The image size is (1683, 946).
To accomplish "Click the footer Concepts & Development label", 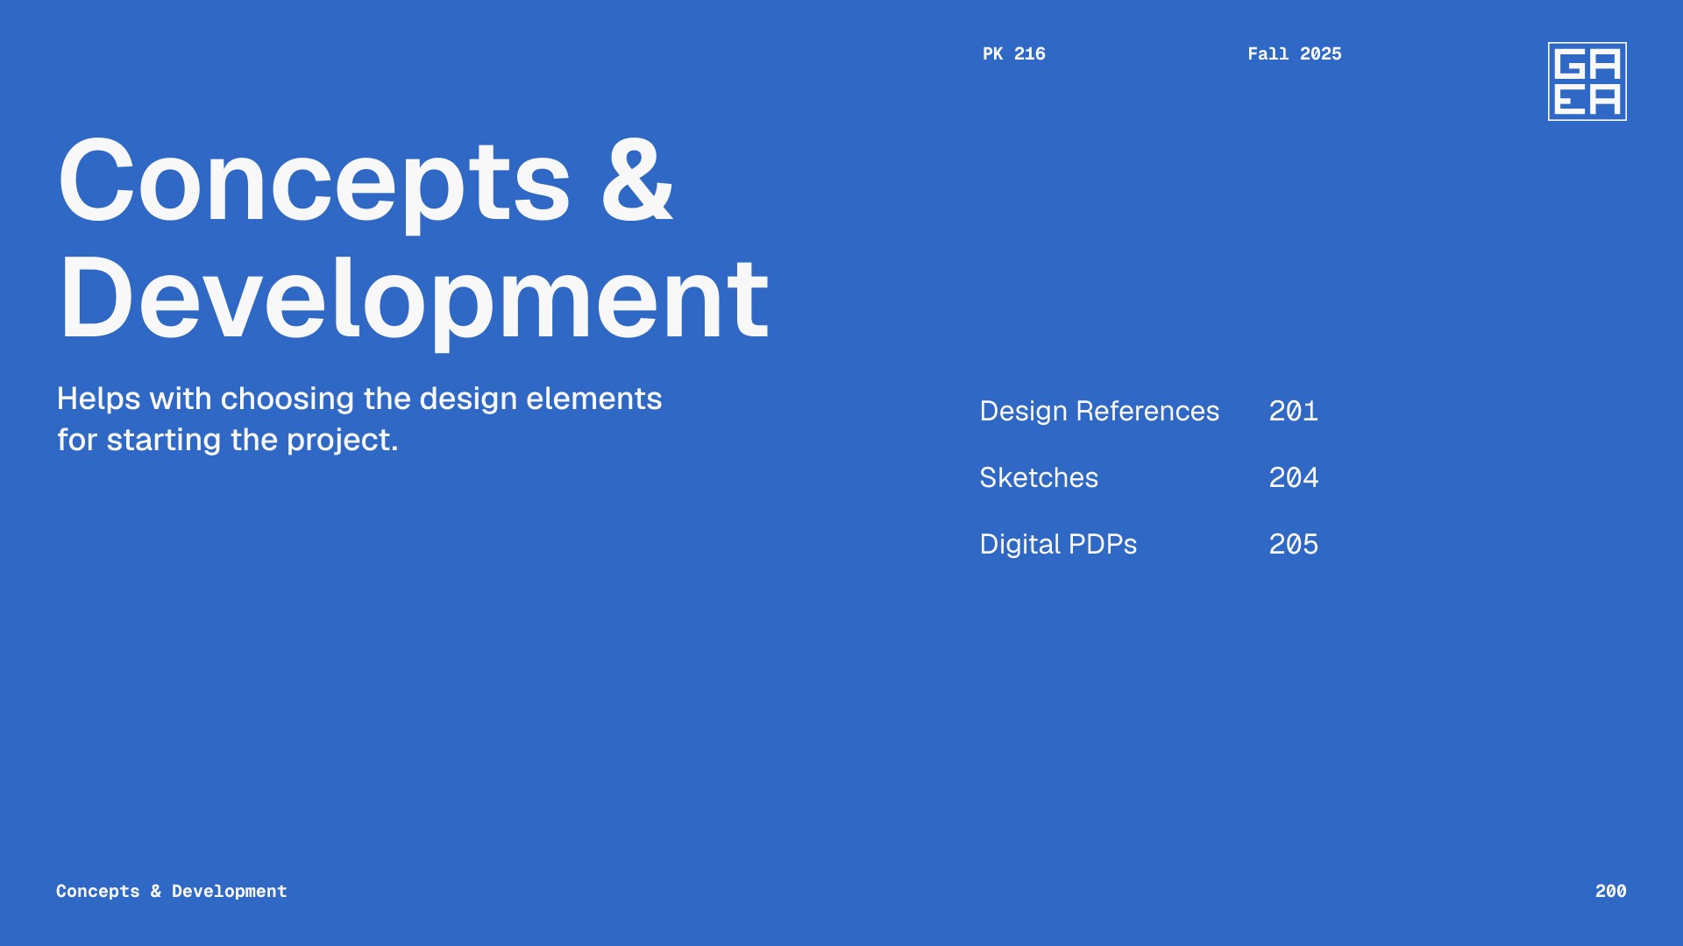I will pos(171,891).
